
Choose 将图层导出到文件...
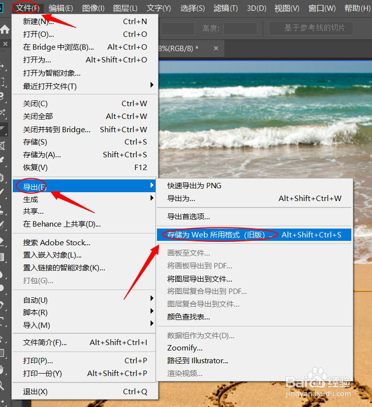tap(254, 279)
